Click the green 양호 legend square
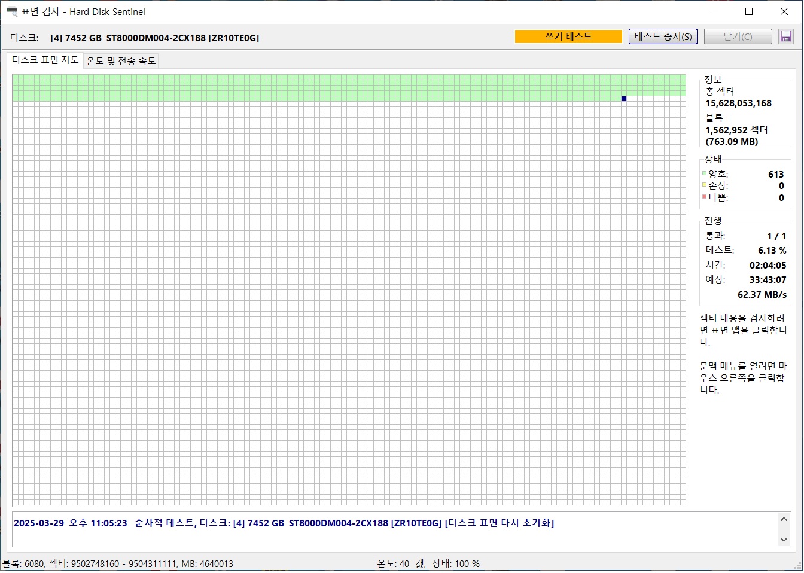Viewport: 804px width, 573px height. [705, 174]
